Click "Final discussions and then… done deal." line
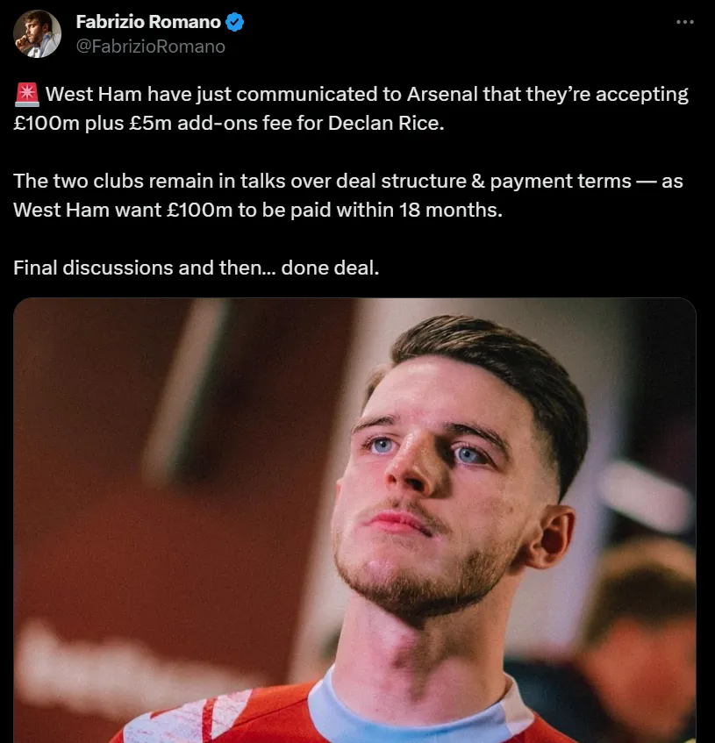 tap(197, 268)
